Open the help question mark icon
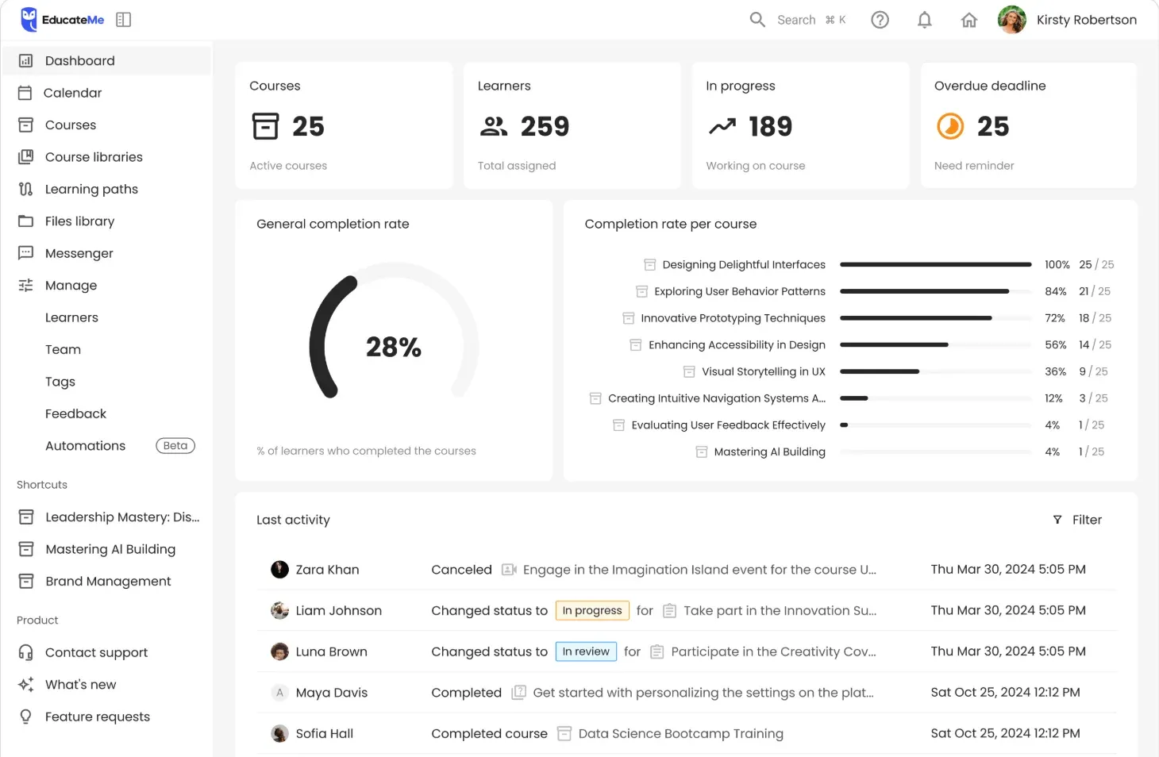The image size is (1159, 757). (x=880, y=20)
